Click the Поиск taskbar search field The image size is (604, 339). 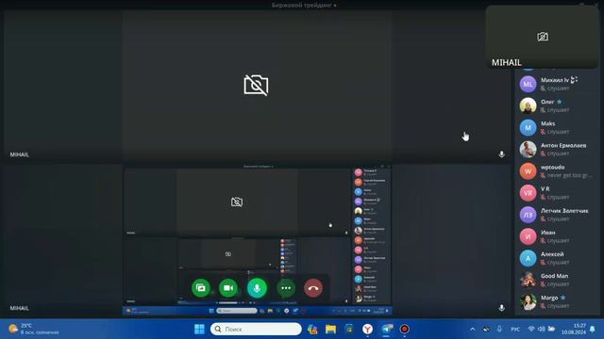coord(256,329)
